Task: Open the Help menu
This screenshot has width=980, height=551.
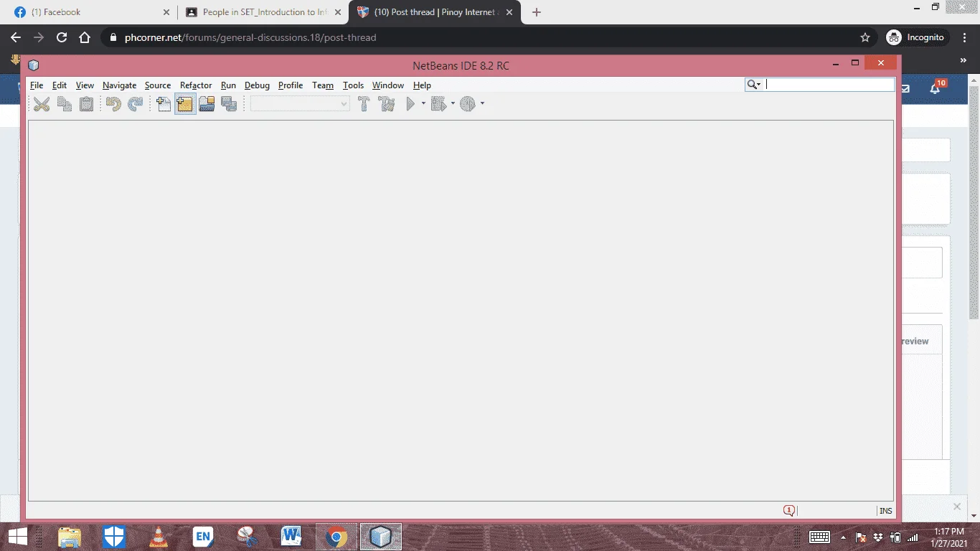Action: [x=422, y=85]
